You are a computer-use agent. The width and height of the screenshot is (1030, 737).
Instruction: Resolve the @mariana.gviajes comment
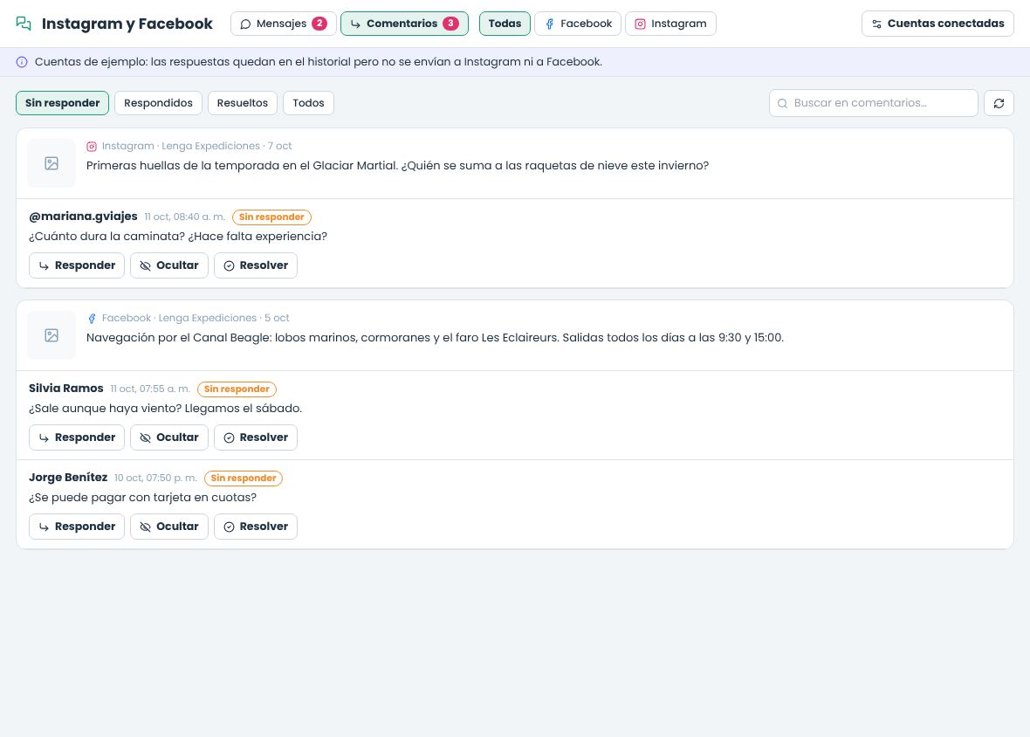[x=256, y=265]
